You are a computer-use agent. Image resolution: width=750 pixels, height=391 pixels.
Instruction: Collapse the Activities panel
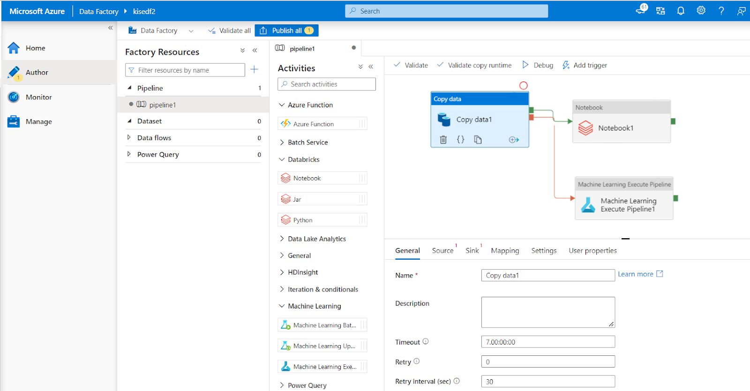(371, 67)
